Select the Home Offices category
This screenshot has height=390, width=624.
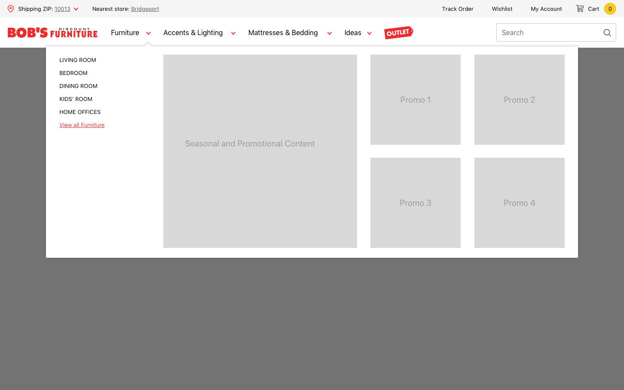80,112
